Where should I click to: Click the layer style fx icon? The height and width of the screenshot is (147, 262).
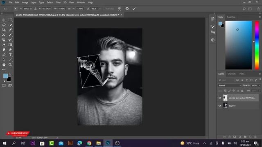click(229, 137)
